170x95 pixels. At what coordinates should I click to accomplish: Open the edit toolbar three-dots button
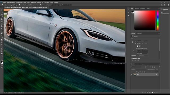[2, 58]
